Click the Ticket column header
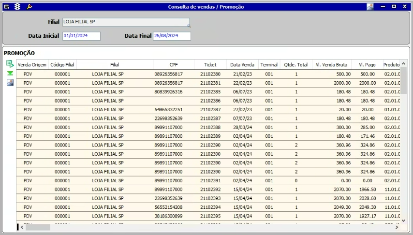 coord(210,65)
